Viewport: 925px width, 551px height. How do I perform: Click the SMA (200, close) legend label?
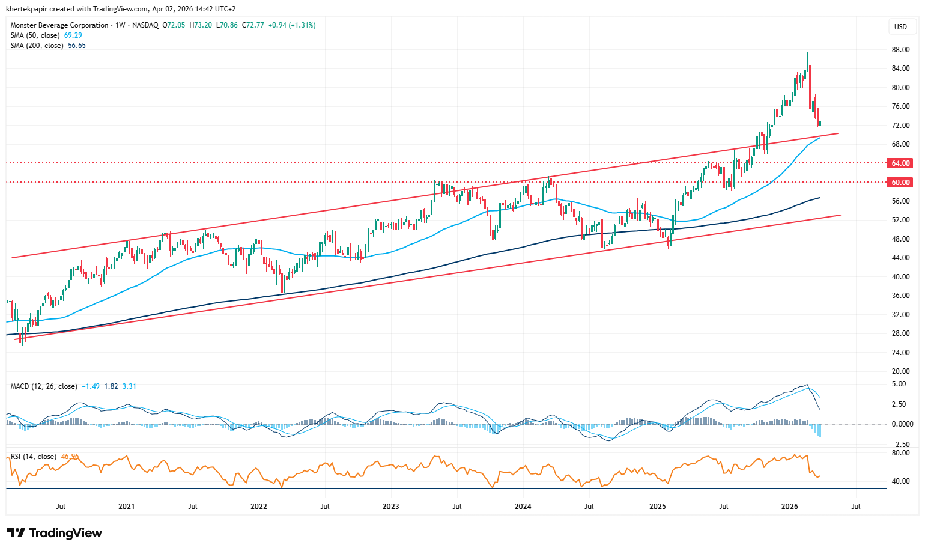coord(37,46)
